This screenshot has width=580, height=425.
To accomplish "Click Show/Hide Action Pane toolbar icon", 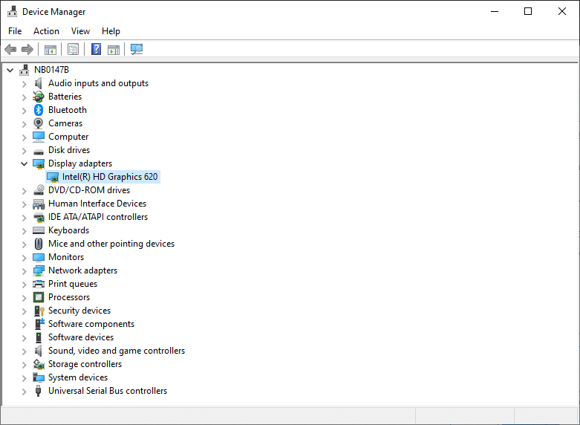I will point(114,50).
